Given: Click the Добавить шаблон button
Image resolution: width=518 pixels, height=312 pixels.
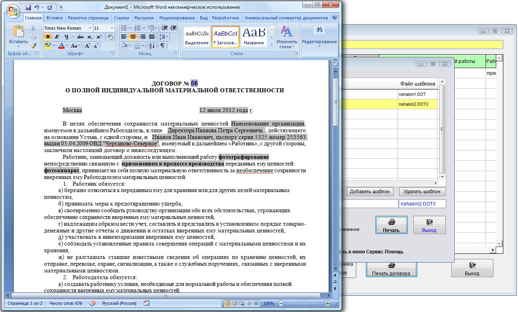Looking at the screenshot, I should (370, 192).
